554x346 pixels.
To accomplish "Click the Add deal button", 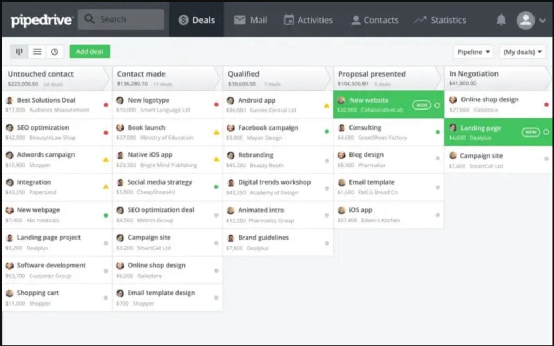I will (90, 51).
